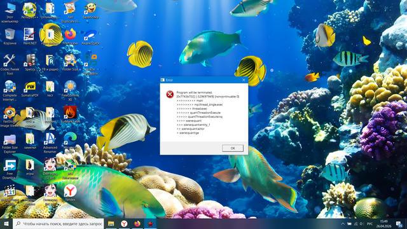Click the taskbar search box
Image resolution: width=407 pixels, height=229 pixels.
(59, 223)
